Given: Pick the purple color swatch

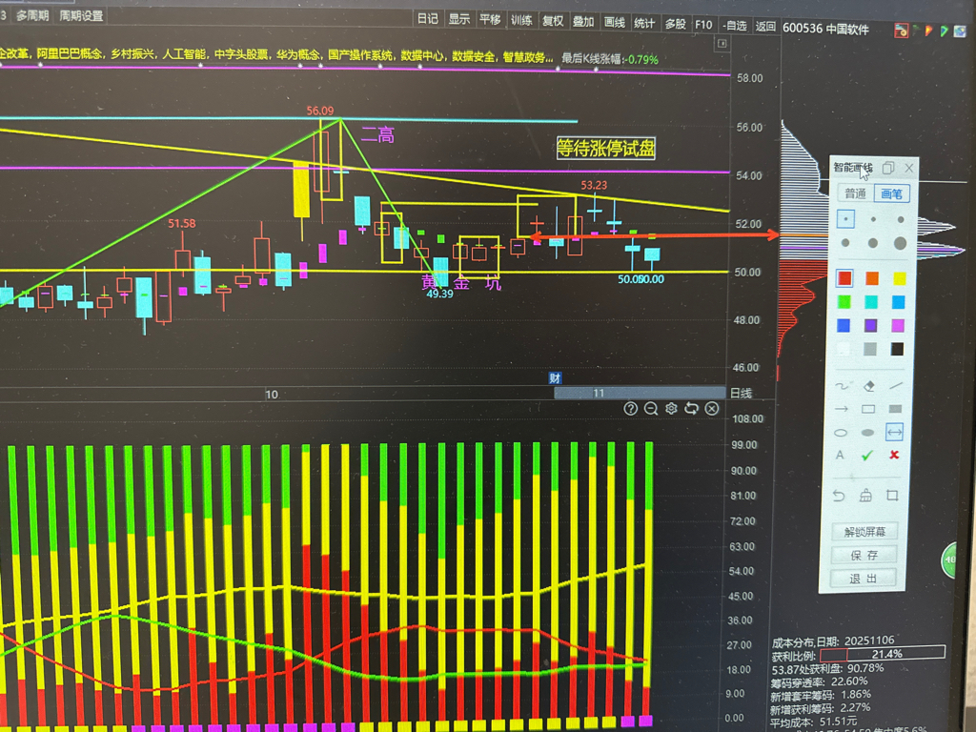Looking at the screenshot, I should pyautogui.click(x=871, y=326).
